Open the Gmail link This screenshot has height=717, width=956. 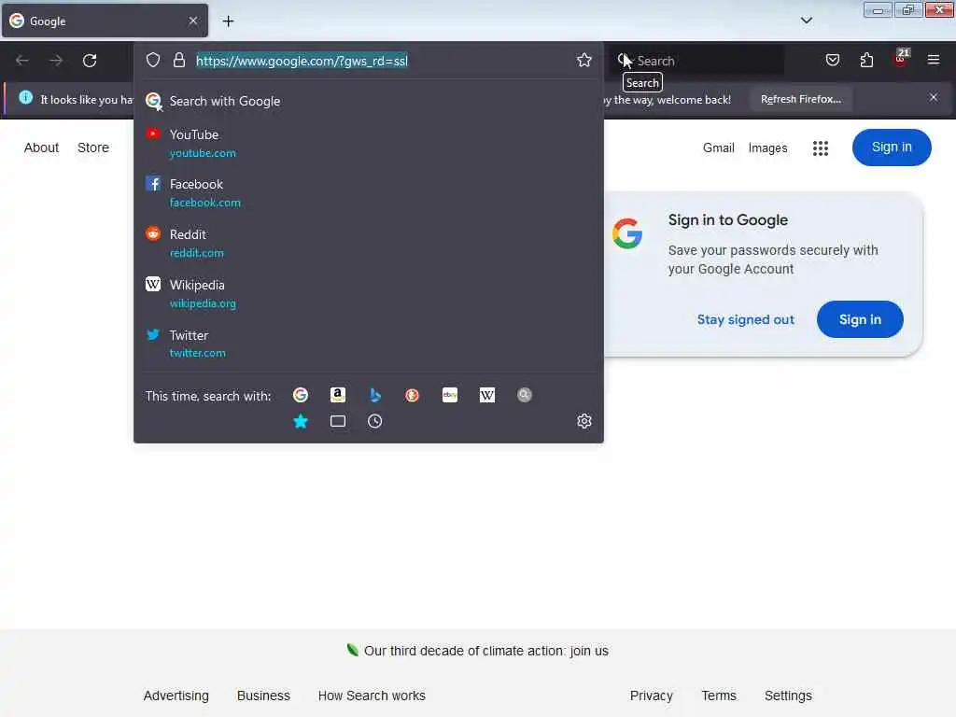718,148
